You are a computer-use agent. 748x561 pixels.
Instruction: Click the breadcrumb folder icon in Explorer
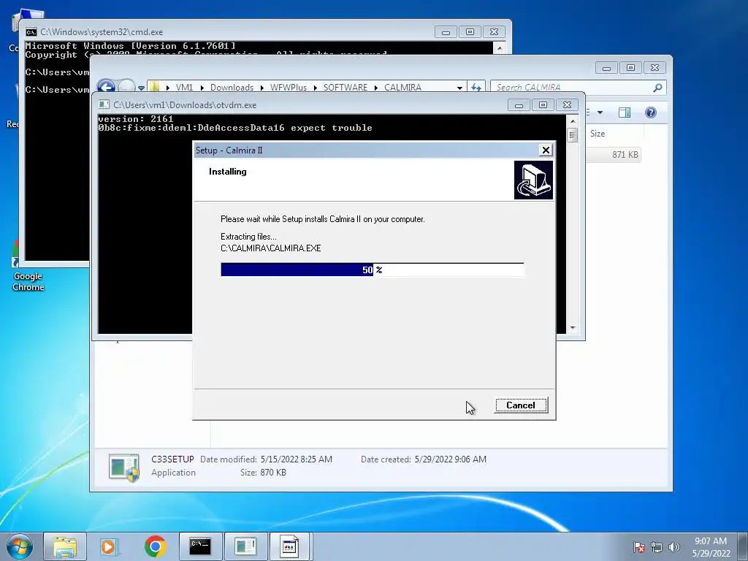[x=154, y=88]
